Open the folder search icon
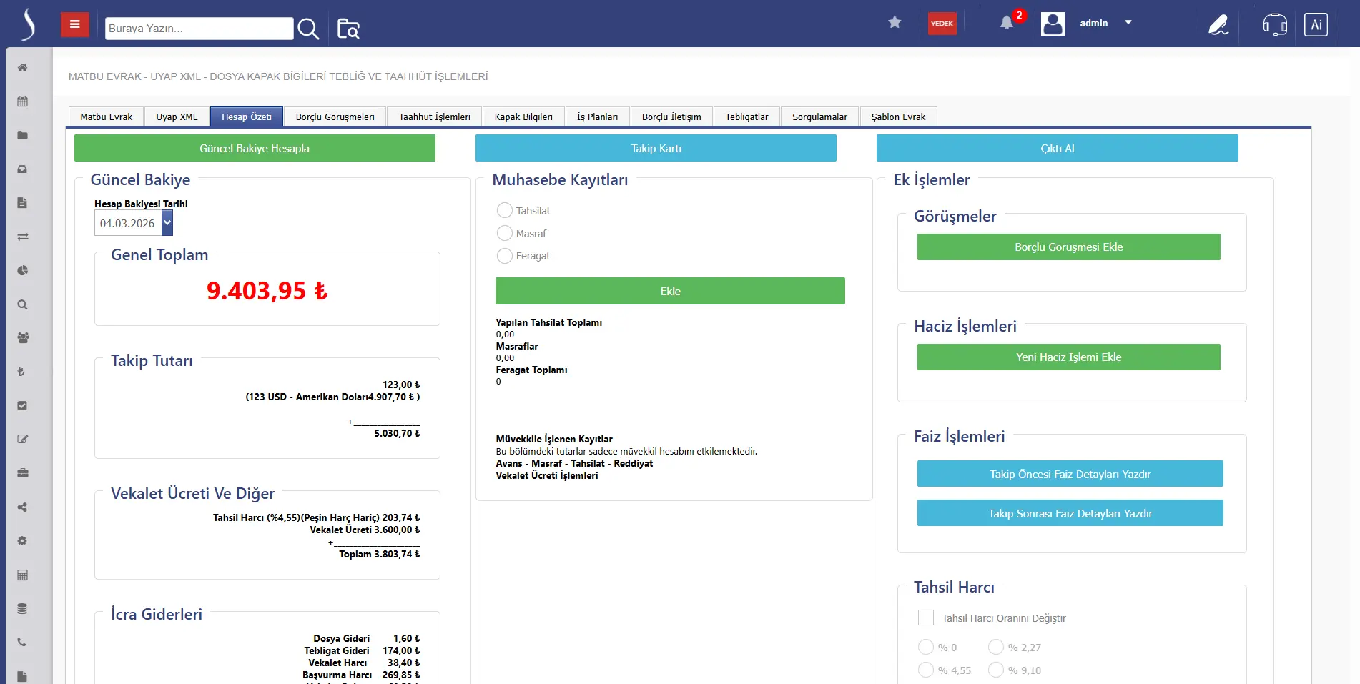Image resolution: width=1360 pixels, height=684 pixels. coord(348,29)
